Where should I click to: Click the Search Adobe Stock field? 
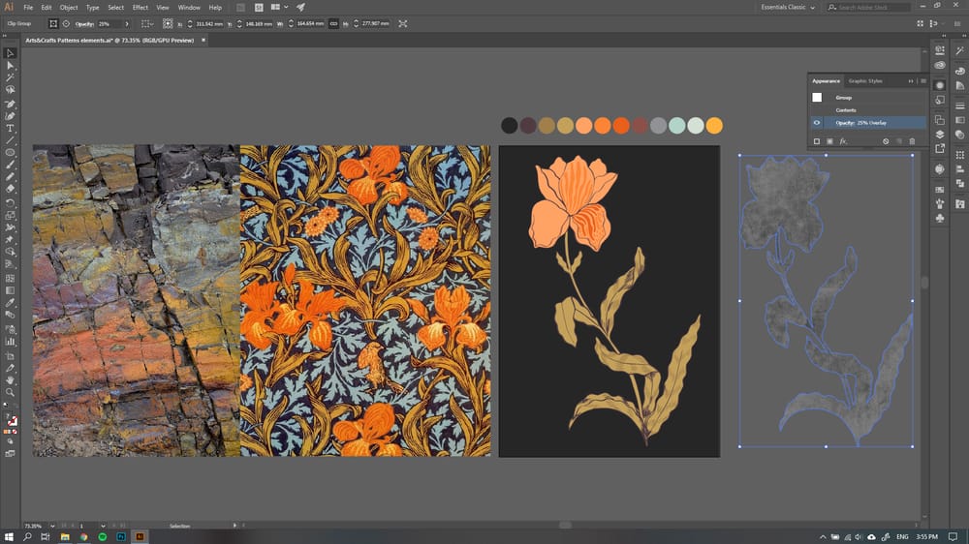[869, 8]
